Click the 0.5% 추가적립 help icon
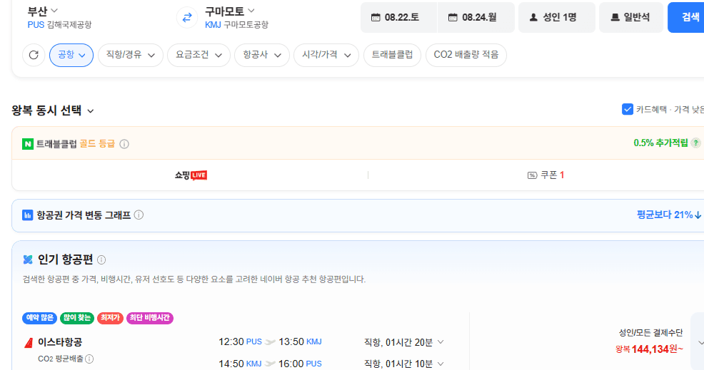 click(x=696, y=143)
